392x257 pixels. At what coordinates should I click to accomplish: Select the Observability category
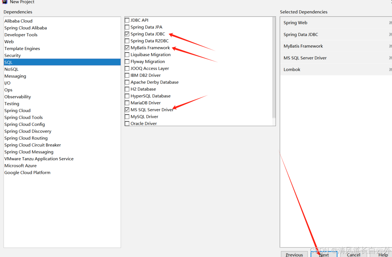point(62,97)
